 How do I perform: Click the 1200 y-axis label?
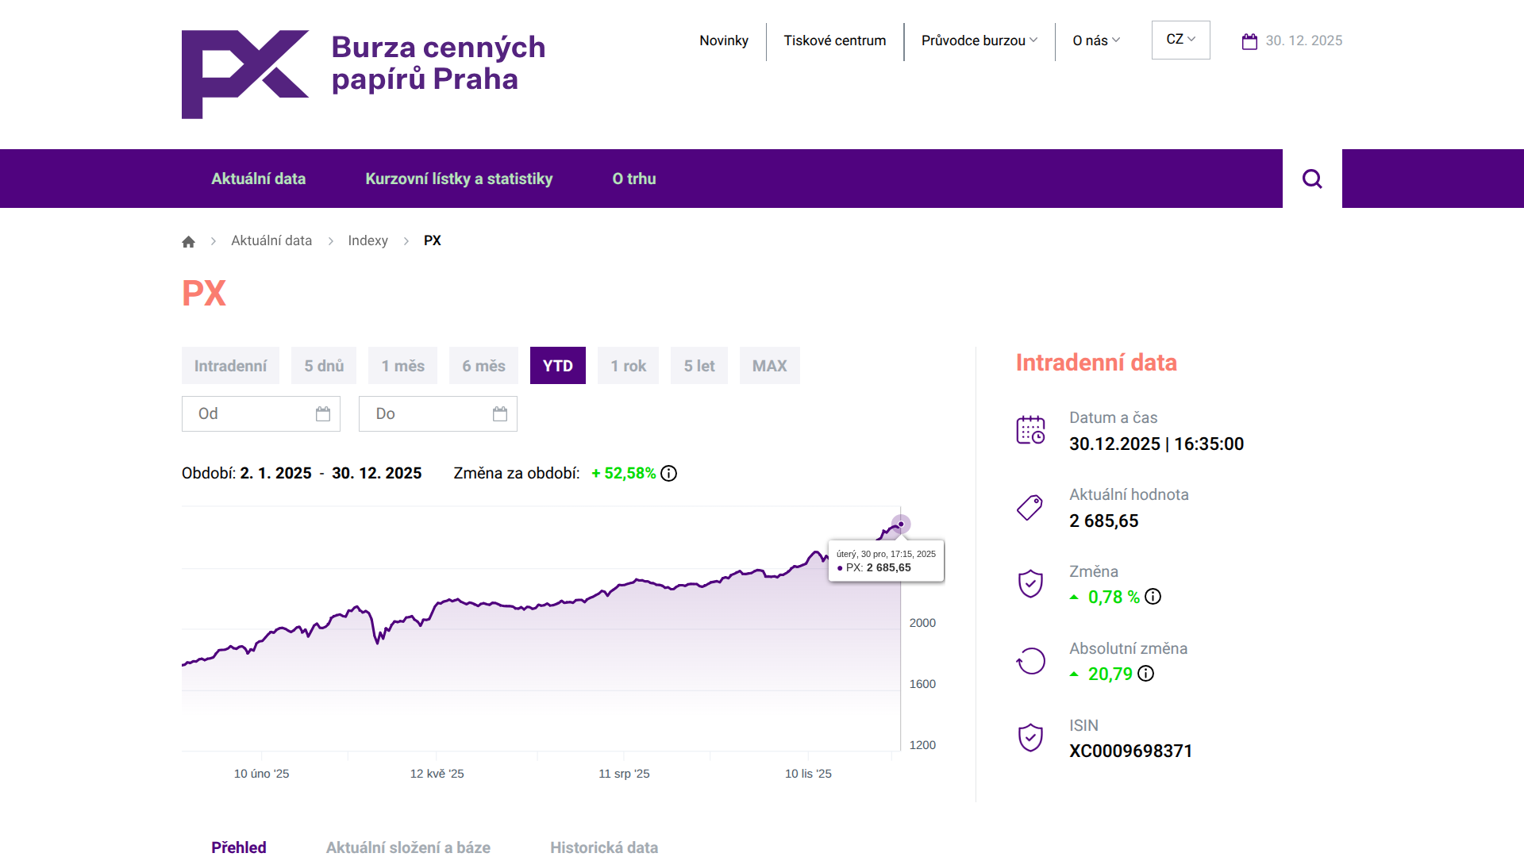(922, 745)
